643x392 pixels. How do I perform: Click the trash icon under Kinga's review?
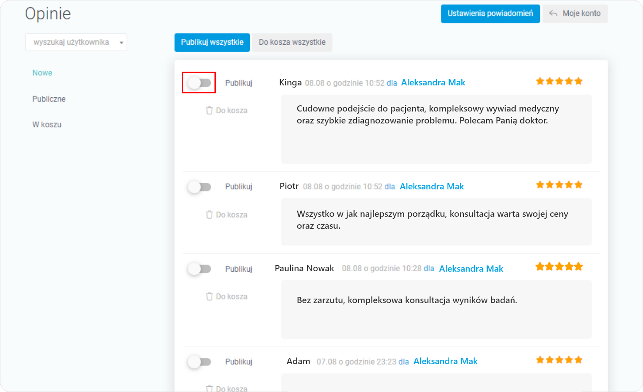210,110
